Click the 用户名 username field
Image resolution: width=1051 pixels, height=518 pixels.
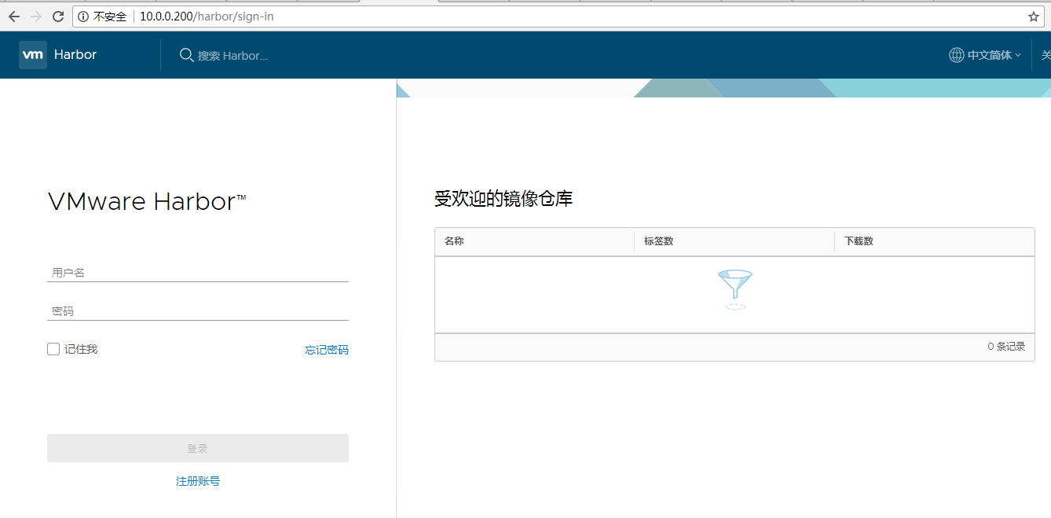tap(198, 273)
